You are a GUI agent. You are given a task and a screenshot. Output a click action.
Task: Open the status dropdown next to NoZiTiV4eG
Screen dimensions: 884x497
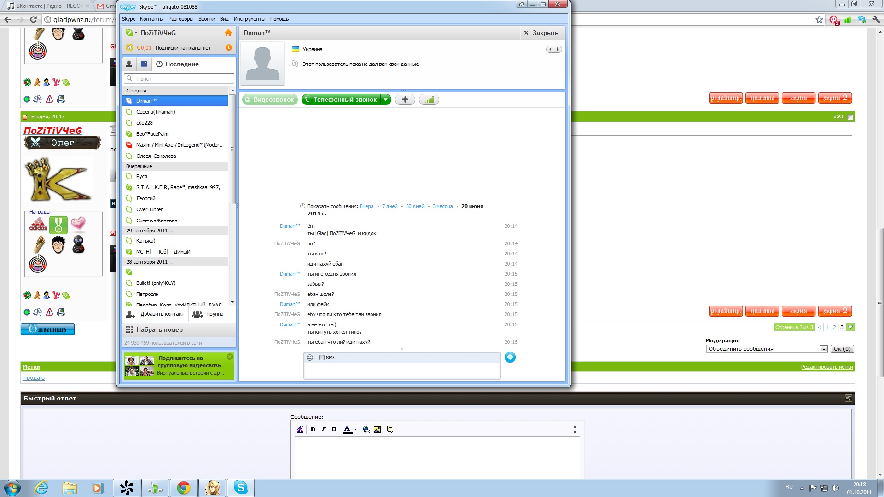136,33
